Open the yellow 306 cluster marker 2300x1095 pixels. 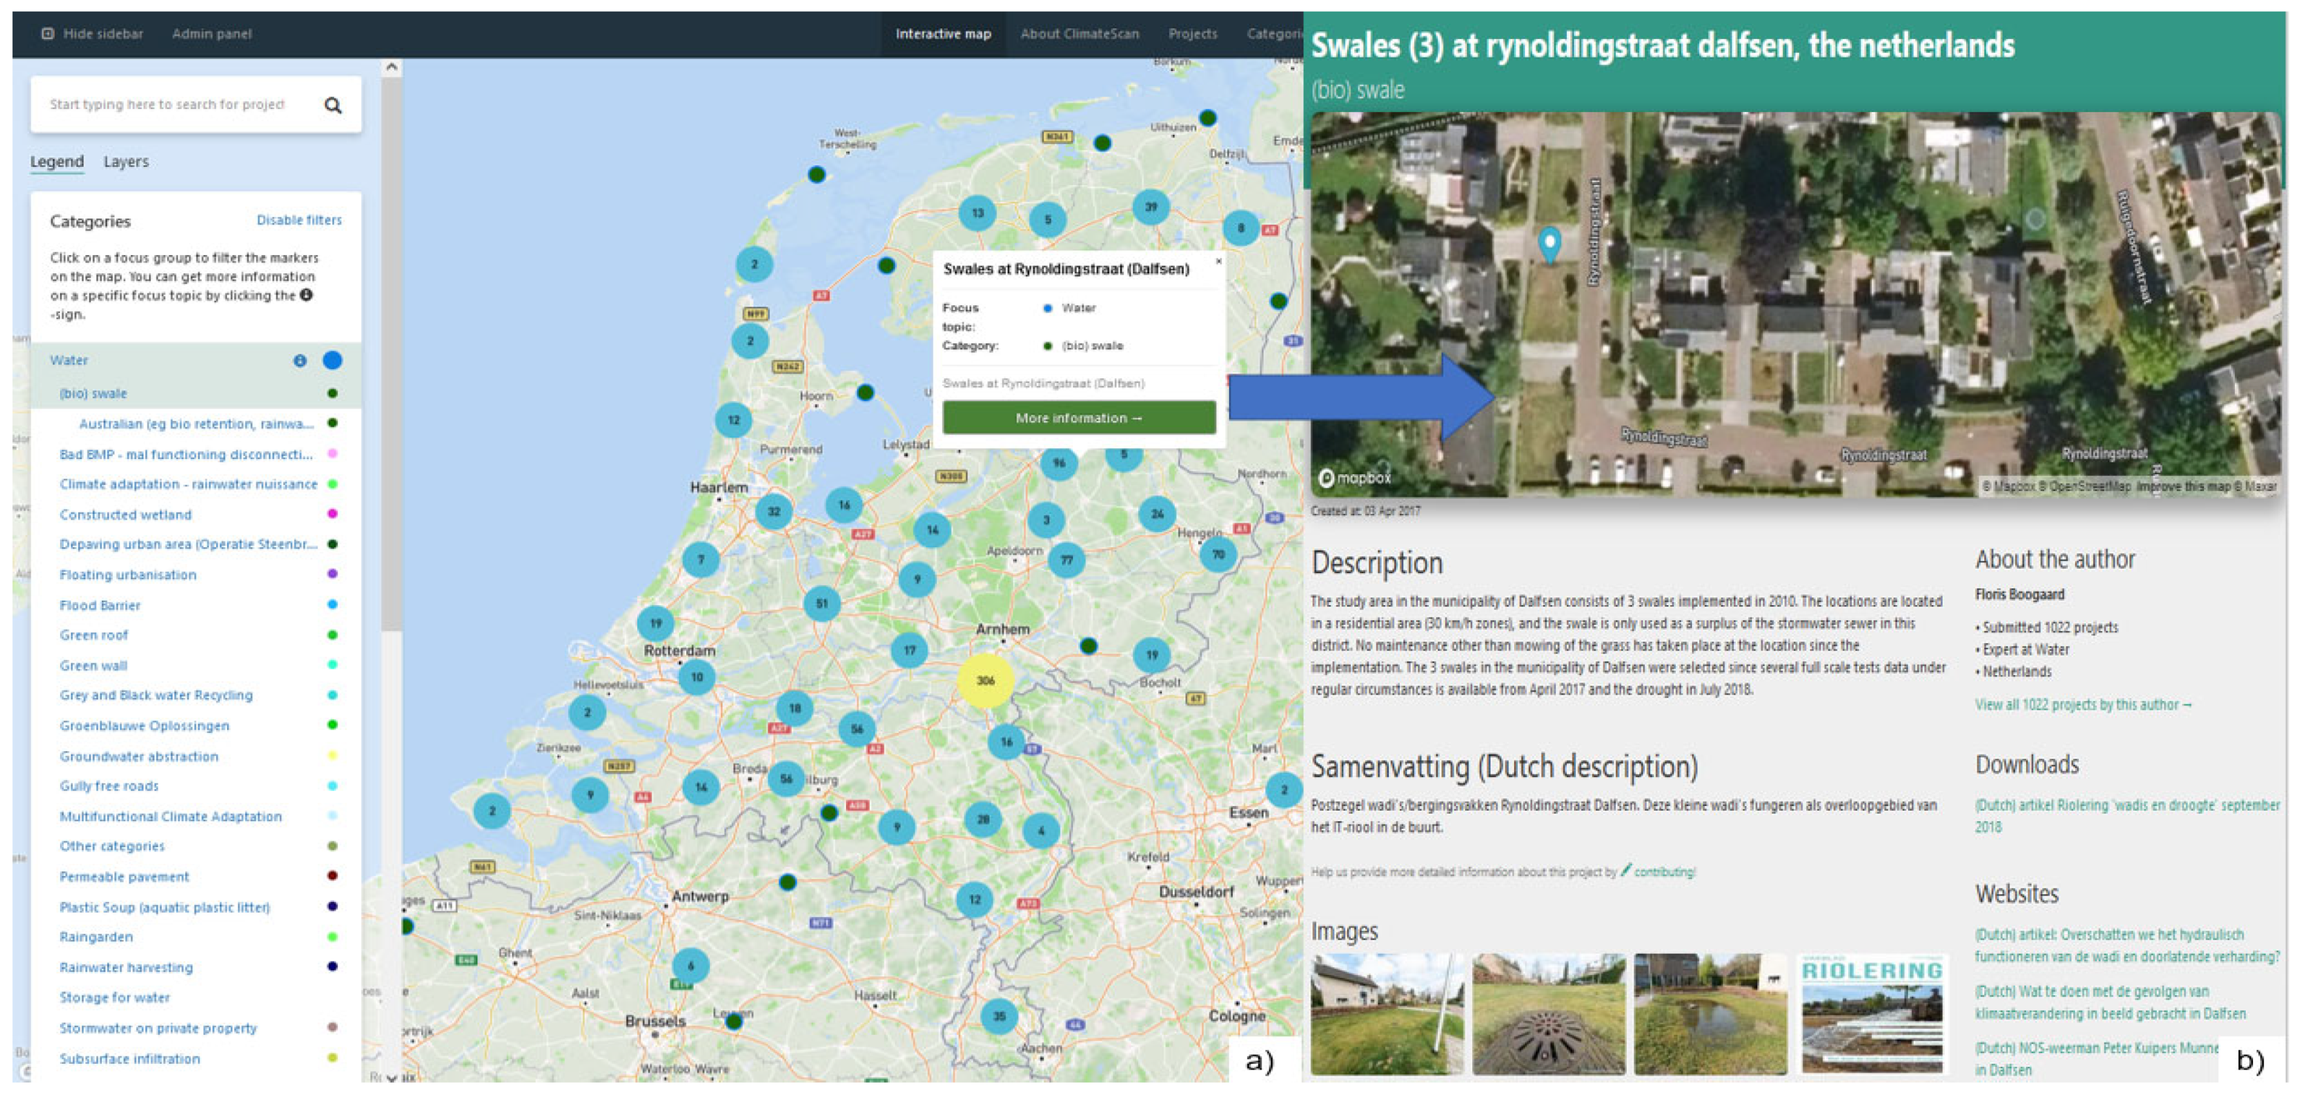985,681
